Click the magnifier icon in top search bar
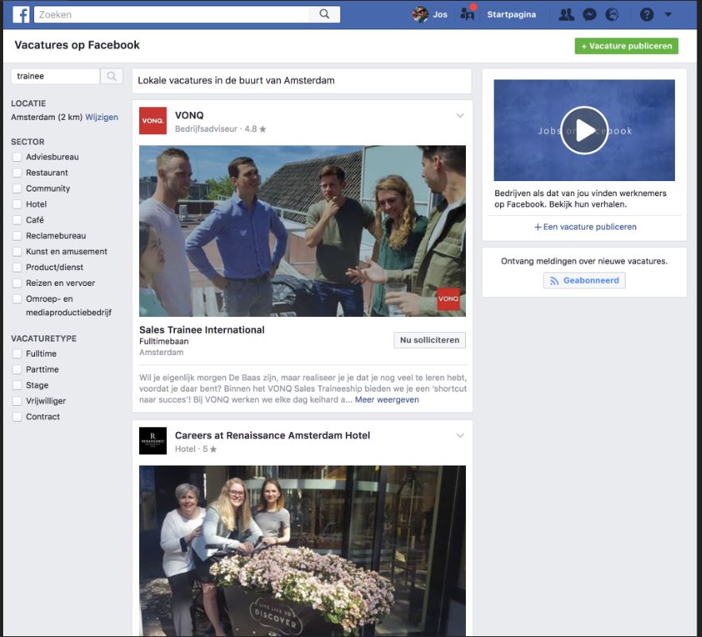The image size is (702, 637). pos(324,14)
